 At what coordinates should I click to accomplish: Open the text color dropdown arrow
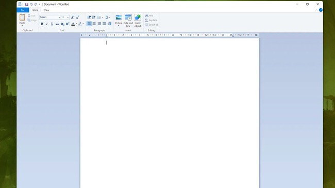(76, 24)
